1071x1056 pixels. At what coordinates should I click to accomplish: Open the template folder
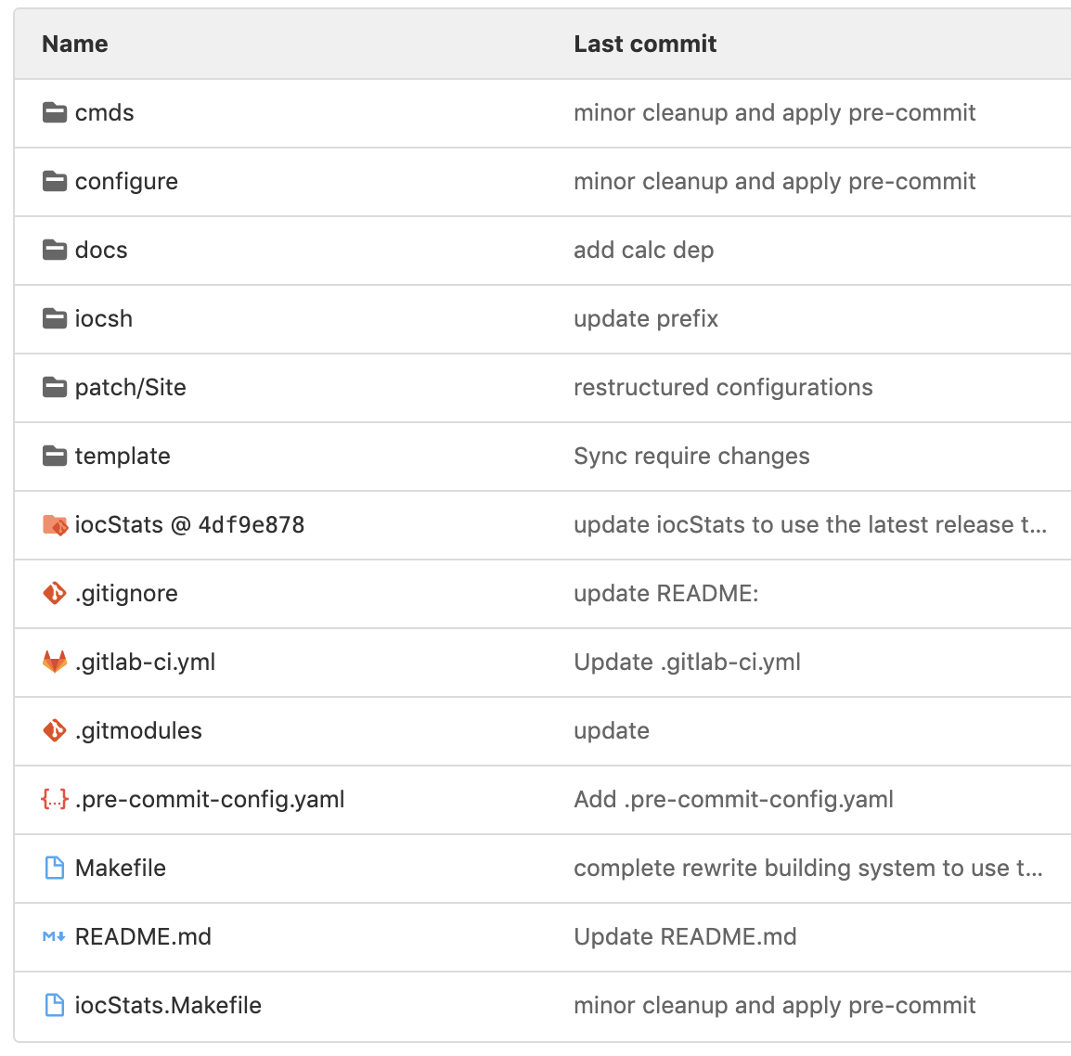click(123, 457)
